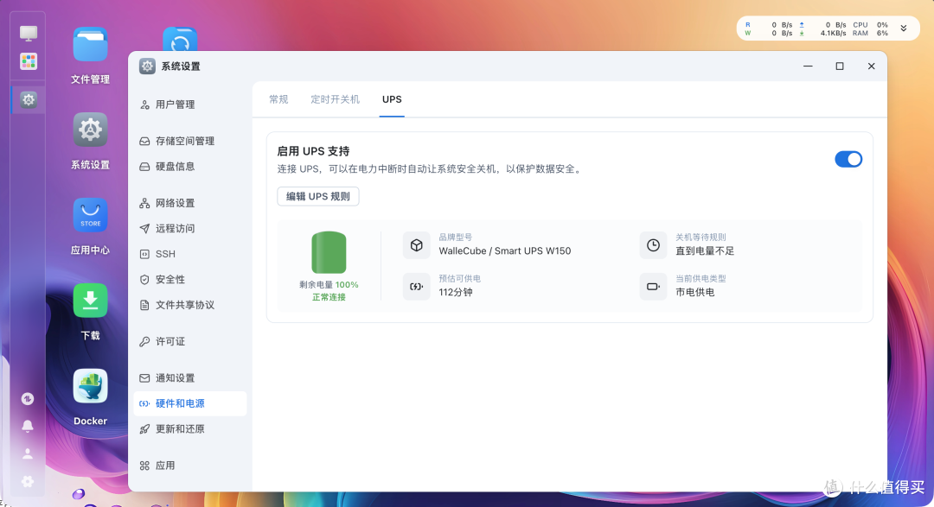This screenshot has width=934, height=507.
Task: Close the 系统设置 window
Action: click(872, 66)
